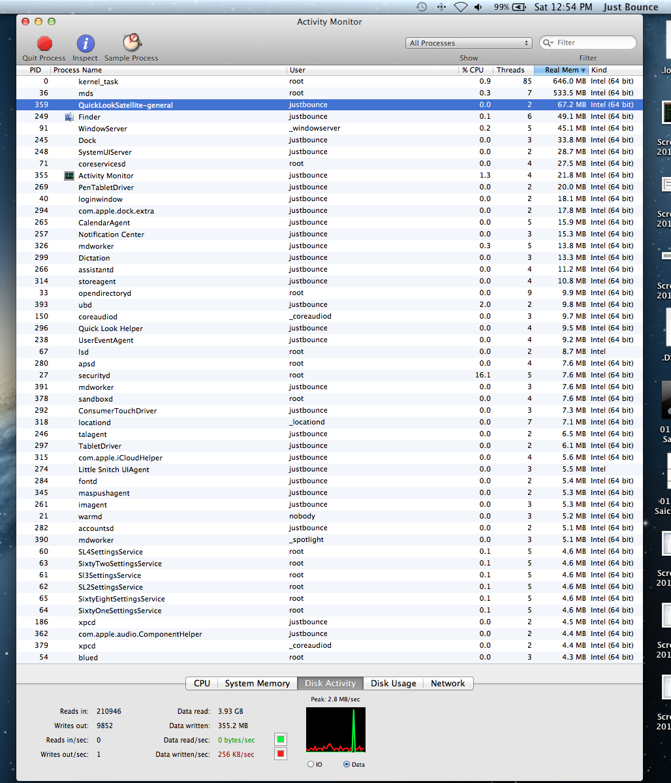Click the Activity Monitor icon in process row

point(69,176)
